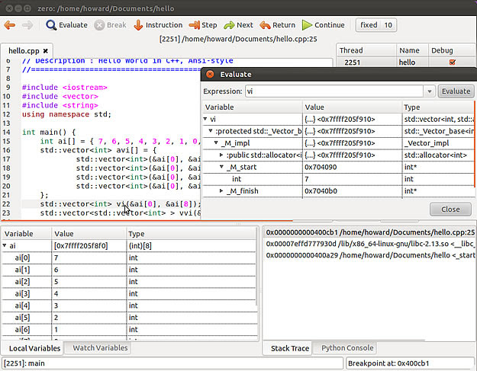Collapse the _M_start node

221,167
